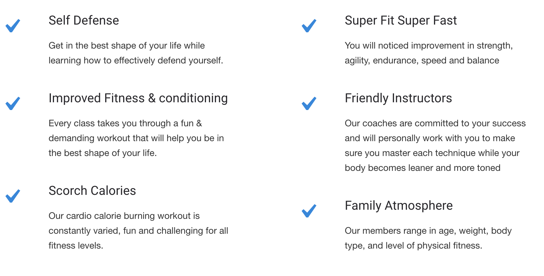This screenshot has width=544, height=276.
Task: Click the "Our cardio calorie burning workout" line
Action: [124, 216]
